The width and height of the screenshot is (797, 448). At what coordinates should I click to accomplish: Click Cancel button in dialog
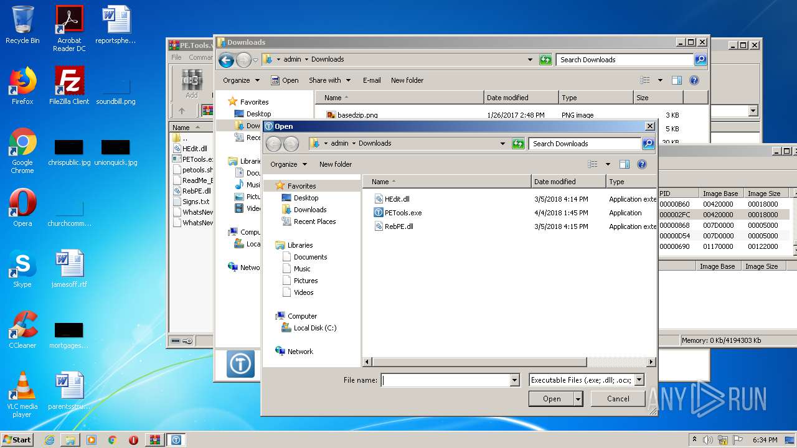[618, 399]
